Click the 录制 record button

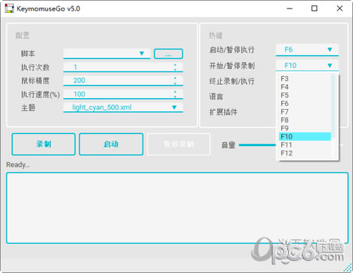44,144
